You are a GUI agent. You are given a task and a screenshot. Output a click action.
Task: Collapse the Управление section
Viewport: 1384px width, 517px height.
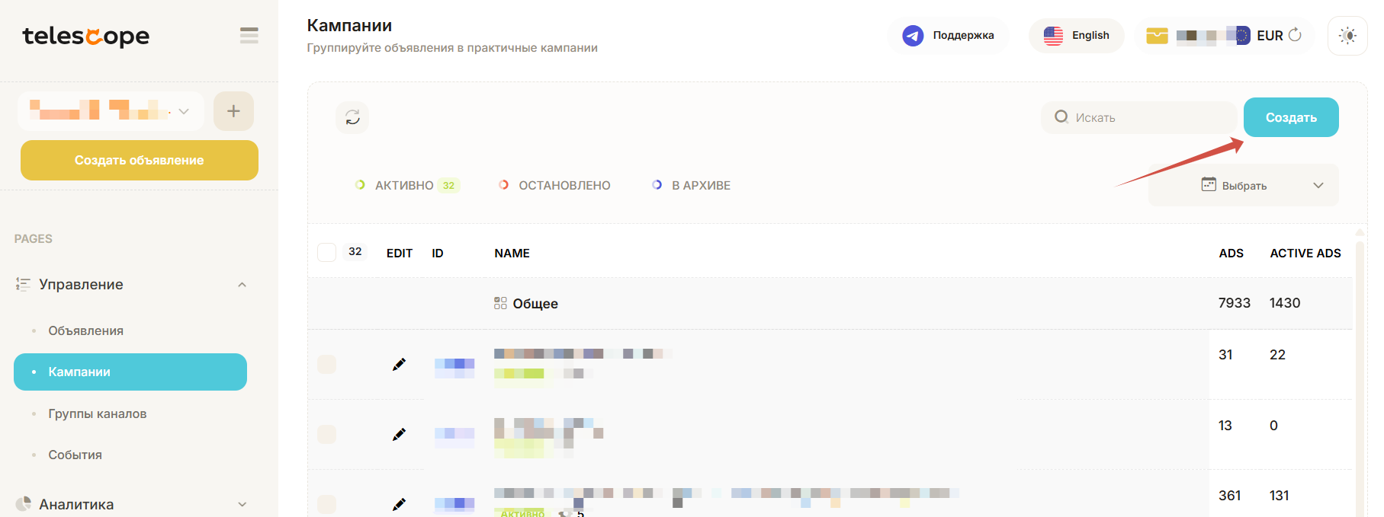click(242, 285)
